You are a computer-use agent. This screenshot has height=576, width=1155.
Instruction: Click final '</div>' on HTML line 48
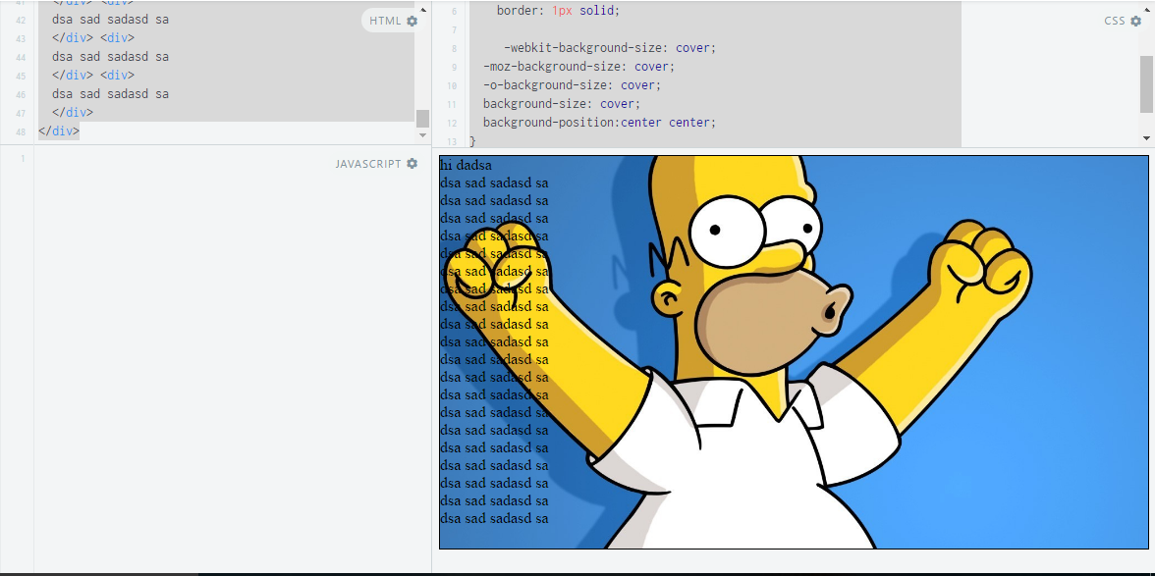click(x=59, y=131)
